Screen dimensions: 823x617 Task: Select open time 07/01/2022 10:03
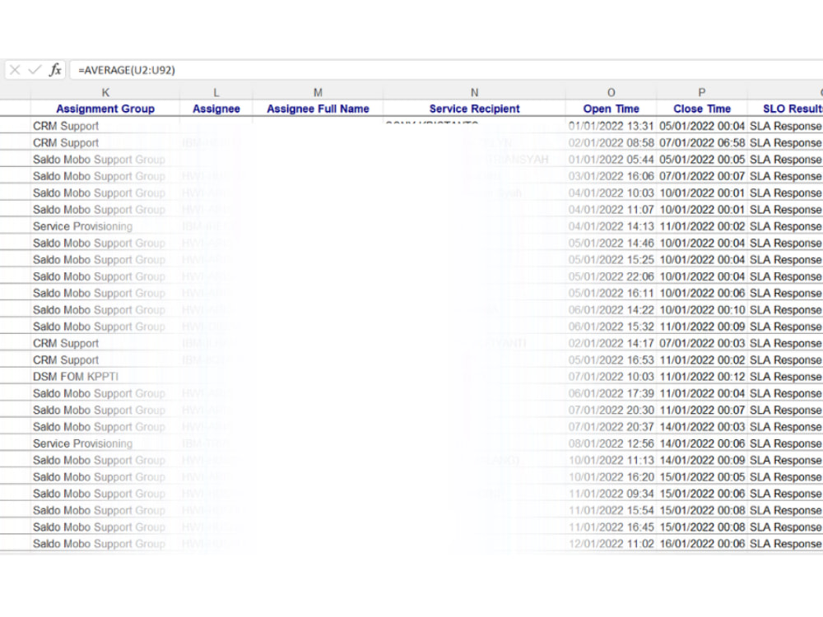tap(611, 377)
